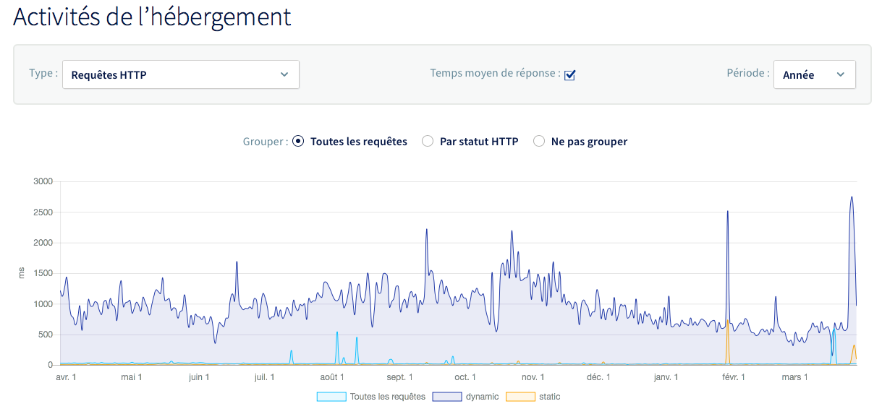Click the light blue Toutes les requêtes legend swatch
Viewport: 882px width, 409px height.
331,397
